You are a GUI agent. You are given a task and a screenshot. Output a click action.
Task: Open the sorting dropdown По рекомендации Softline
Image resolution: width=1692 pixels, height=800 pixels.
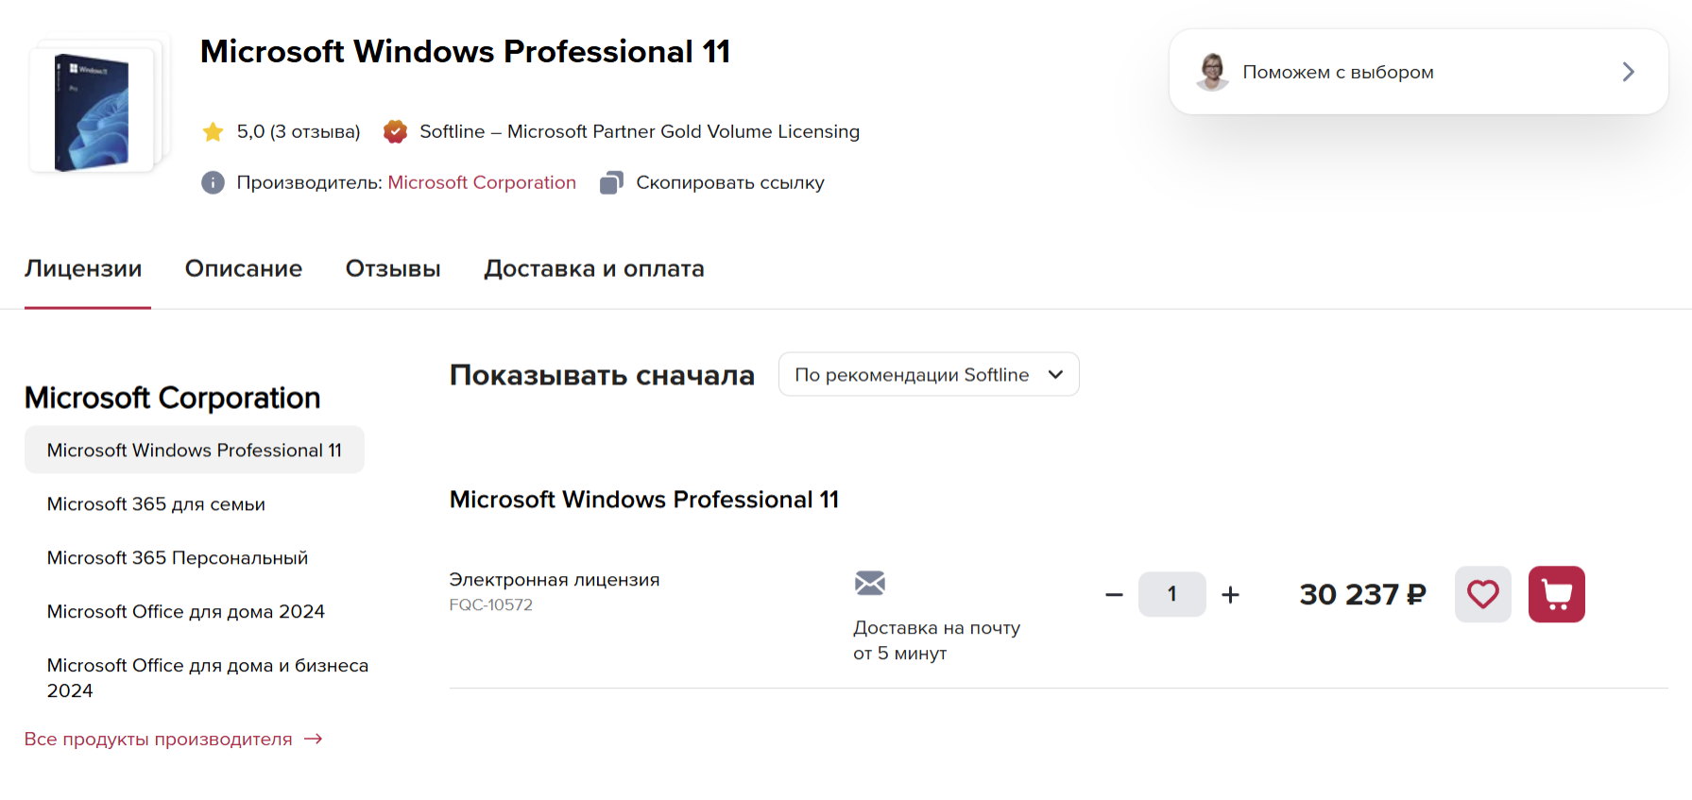(929, 375)
